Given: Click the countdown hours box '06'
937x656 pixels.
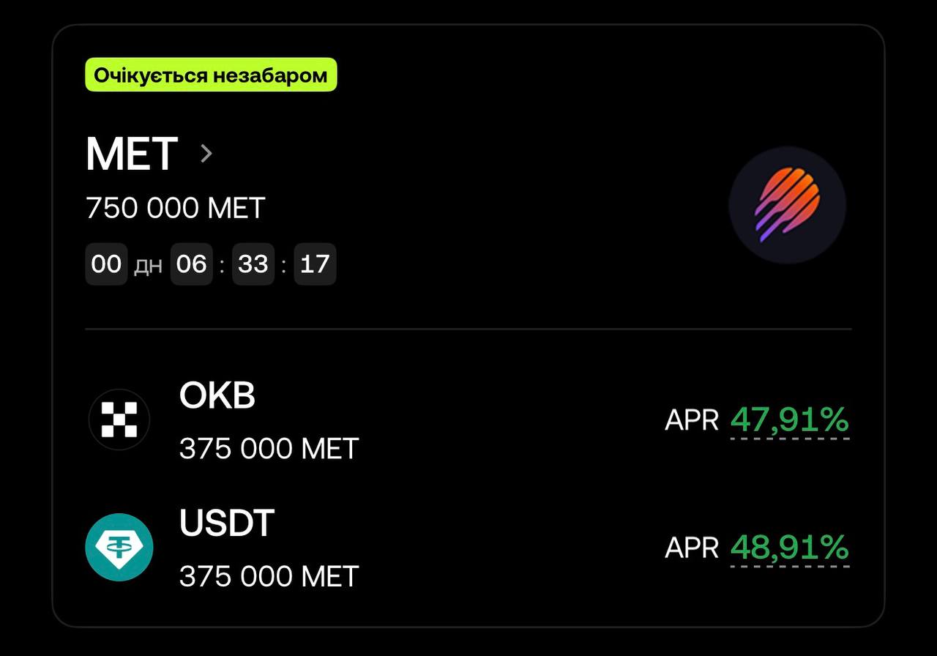Looking at the screenshot, I should 192,264.
